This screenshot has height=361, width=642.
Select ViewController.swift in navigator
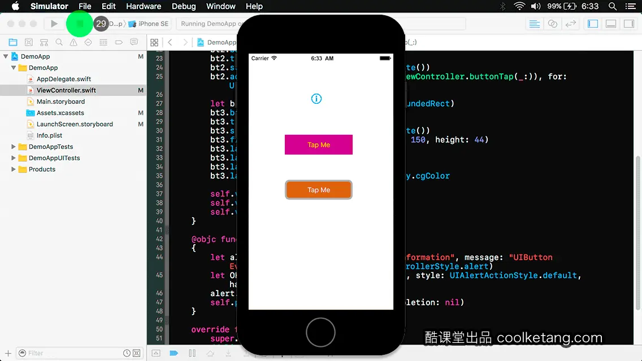[73, 90]
